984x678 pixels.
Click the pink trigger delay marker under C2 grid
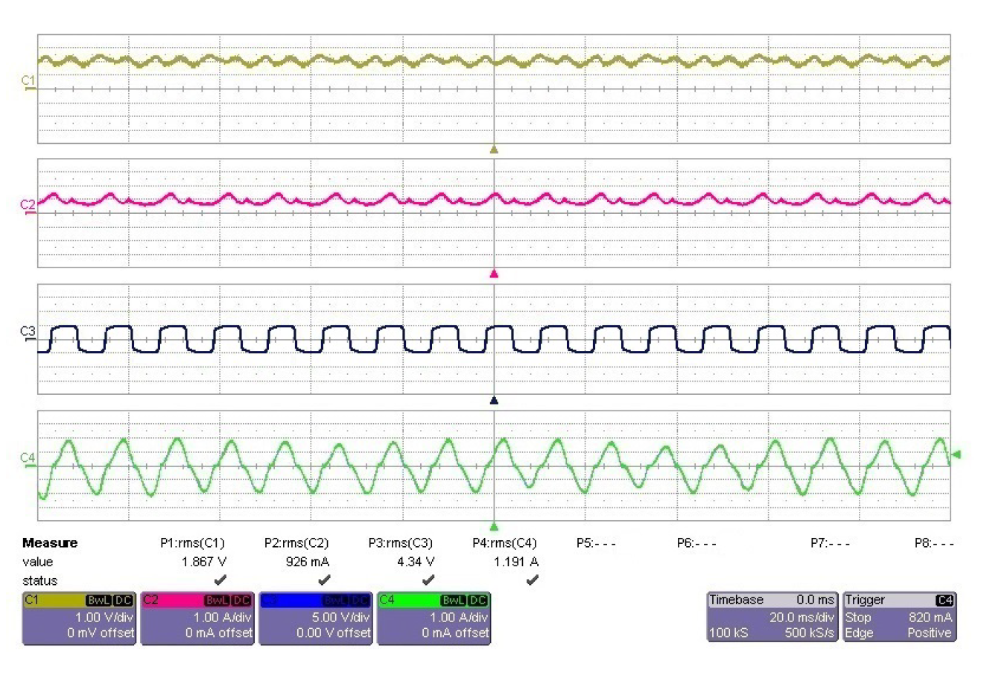pos(493,274)
